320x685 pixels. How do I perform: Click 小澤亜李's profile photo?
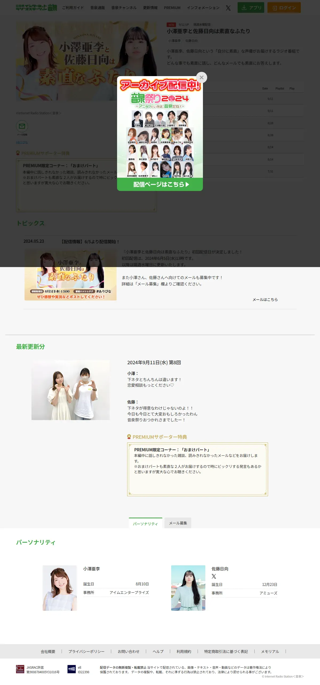pyautogui.click(x=60, y=588)
